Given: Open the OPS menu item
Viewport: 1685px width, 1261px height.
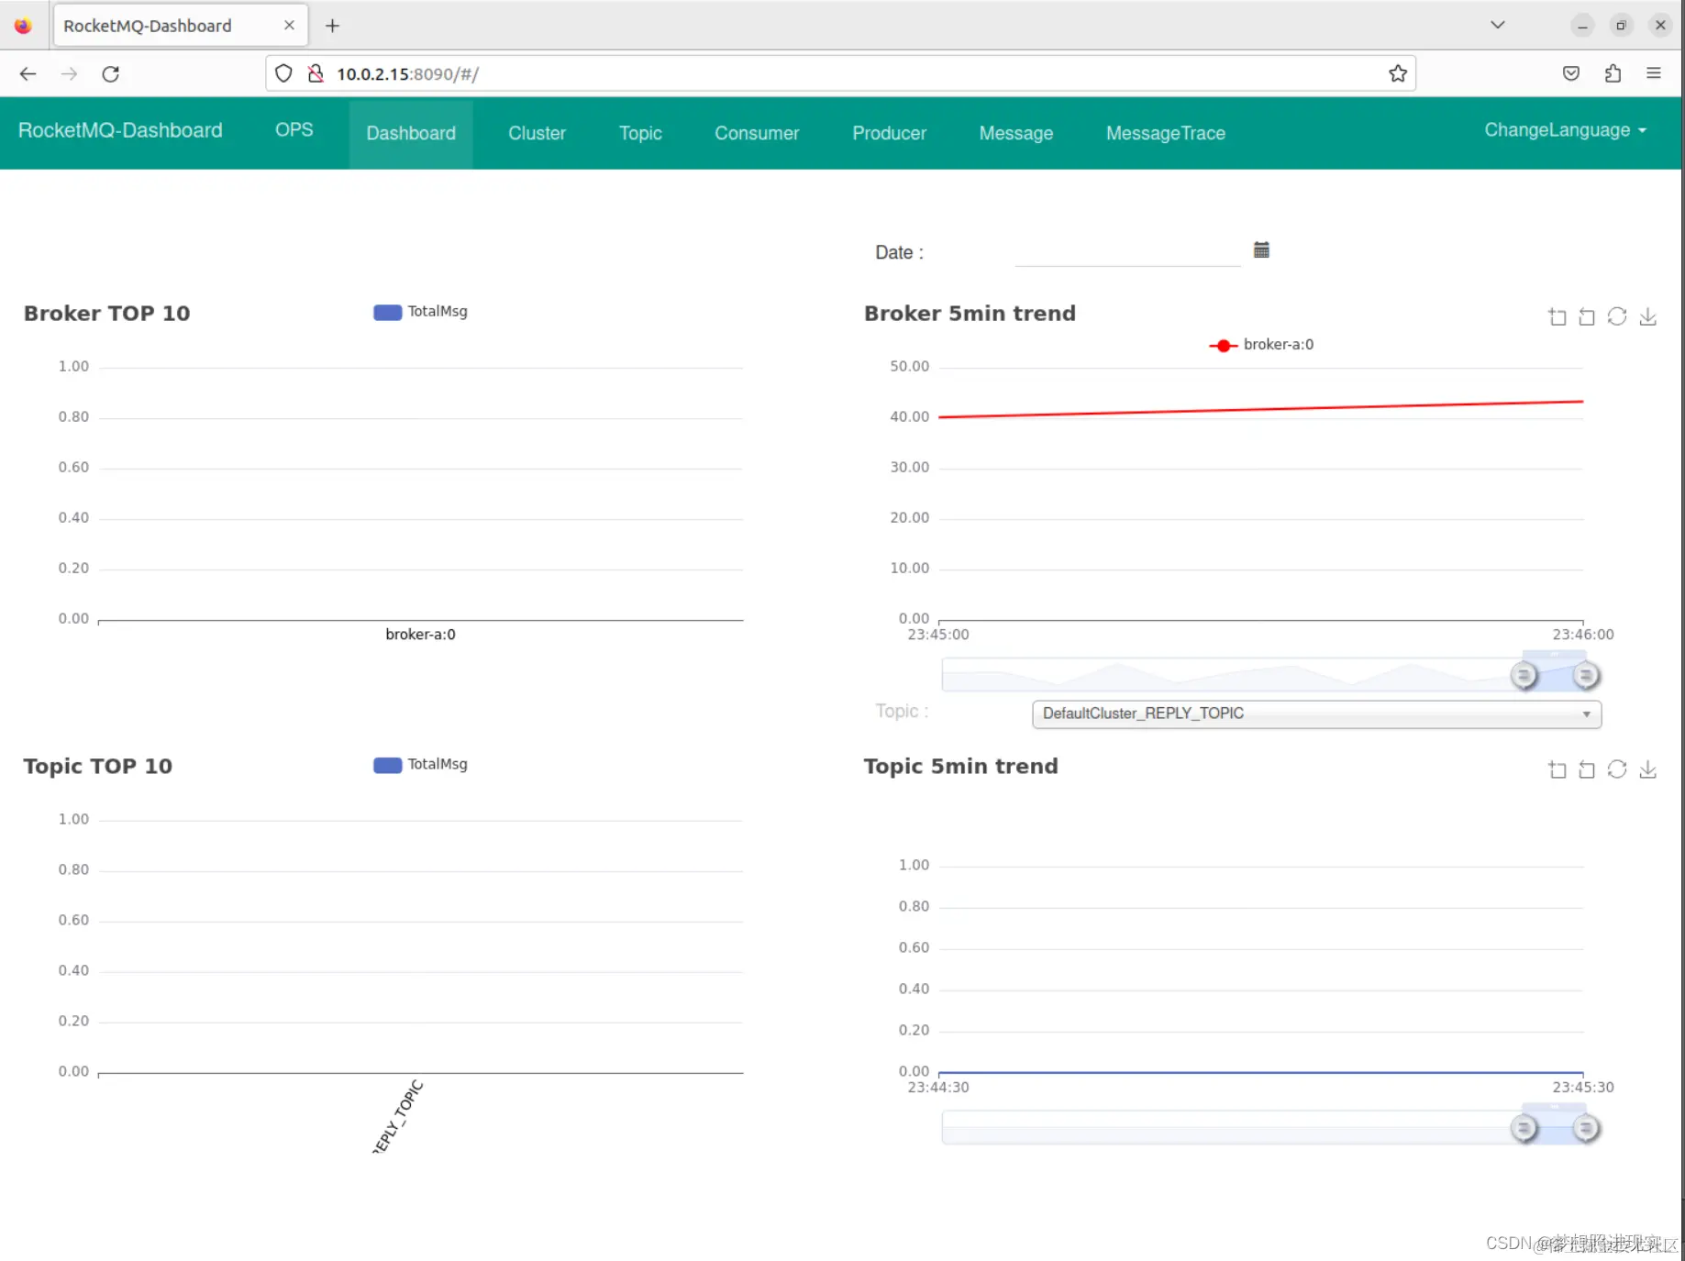Looking at the screenshot, I should point(294,130).
